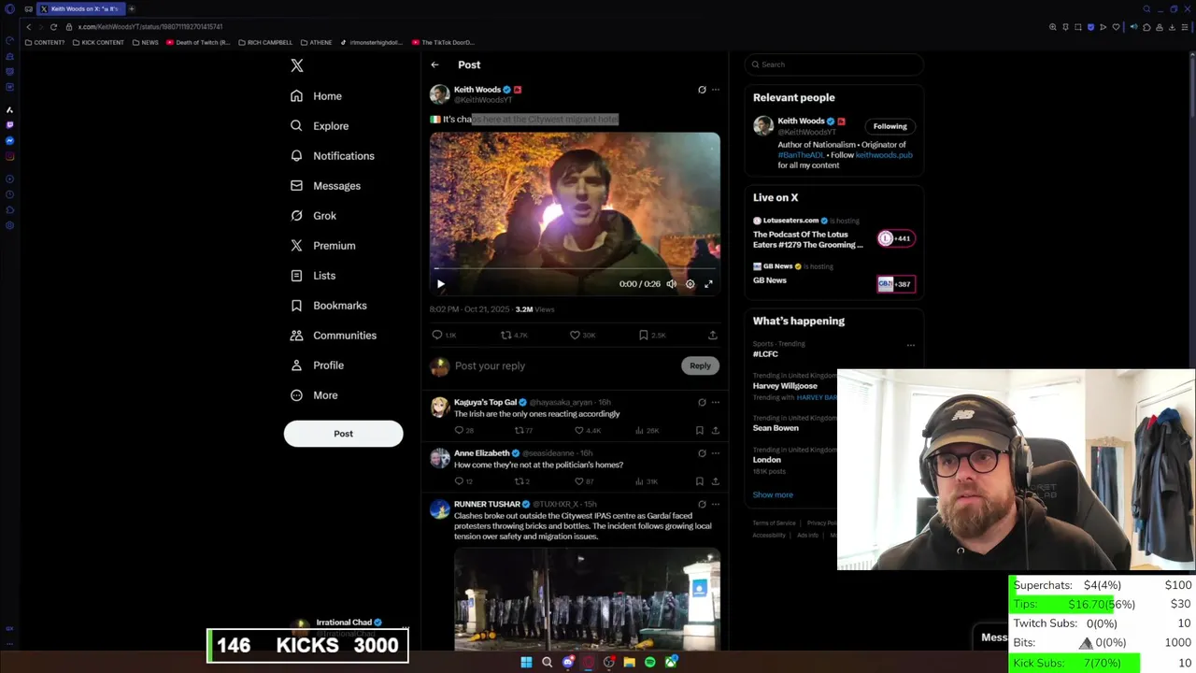Open more options on Anne Elizabeth's reply
The width and height of the screenshot is (1196, 673).
tap(716, 453)
